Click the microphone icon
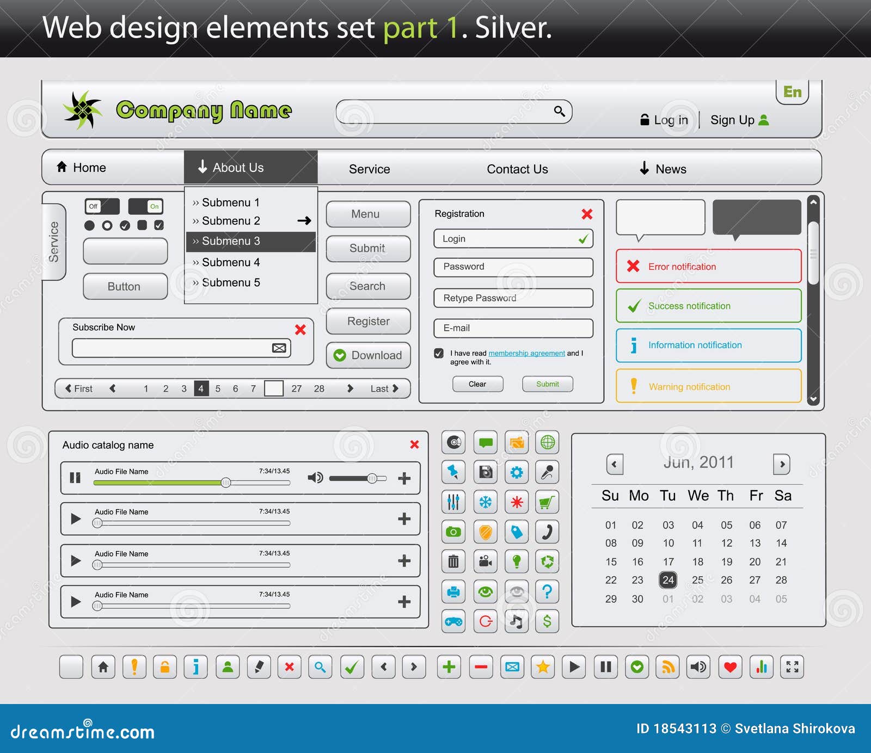This screenshot has height=753, width=871. [548, 472]
